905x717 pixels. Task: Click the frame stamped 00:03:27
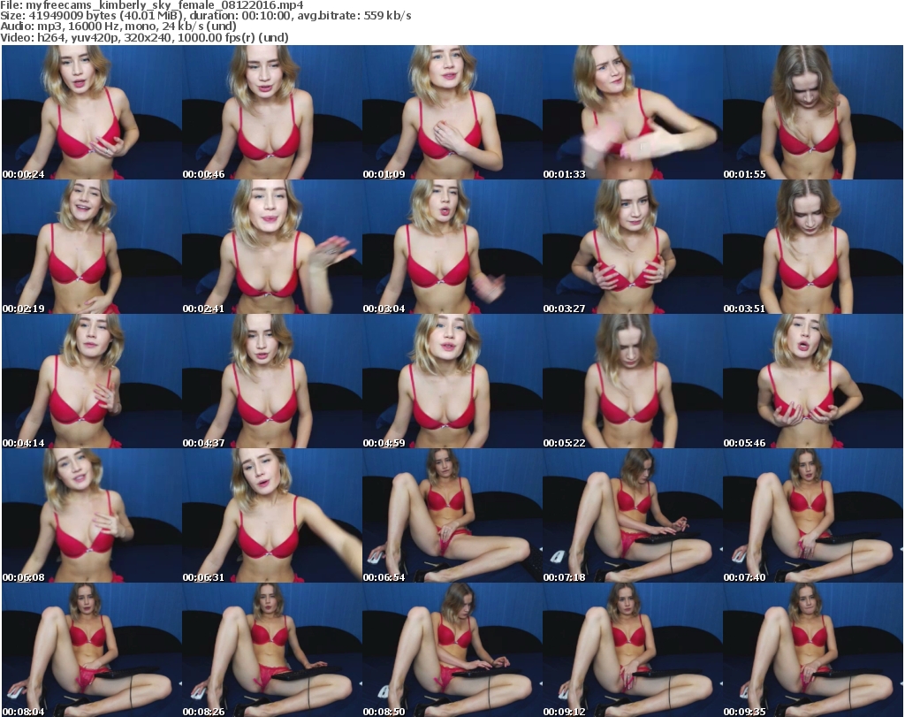(633, 247)
